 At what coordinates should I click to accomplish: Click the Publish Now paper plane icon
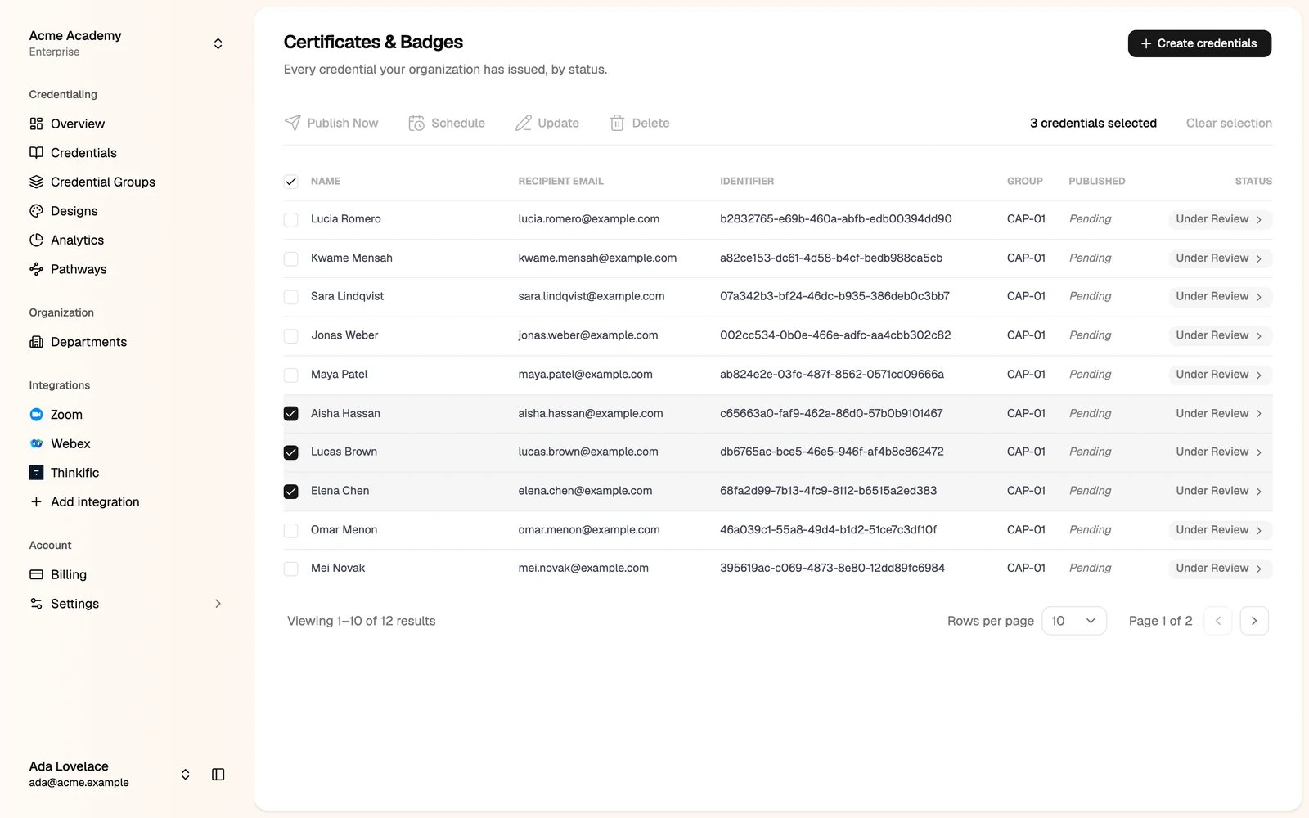293,123
